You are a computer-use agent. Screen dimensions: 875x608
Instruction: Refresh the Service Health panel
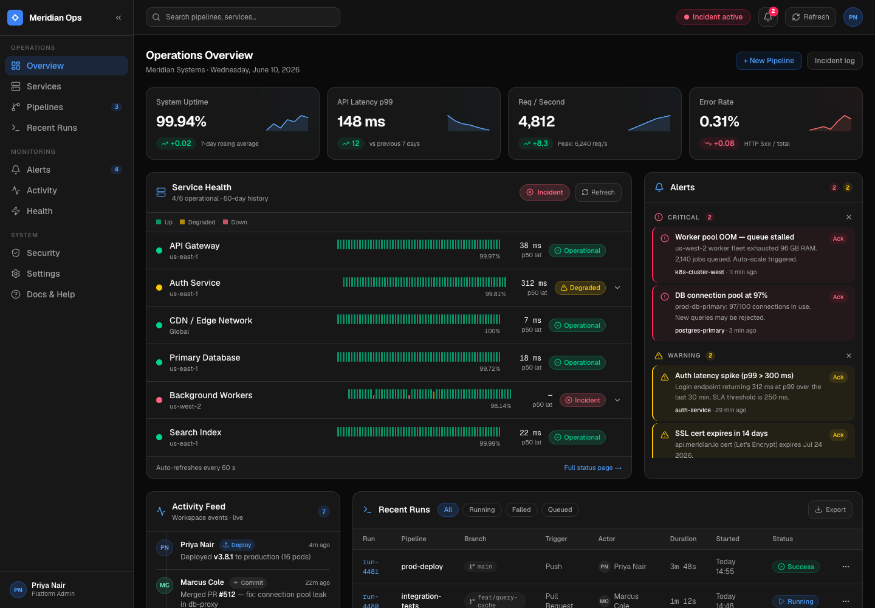598,192
